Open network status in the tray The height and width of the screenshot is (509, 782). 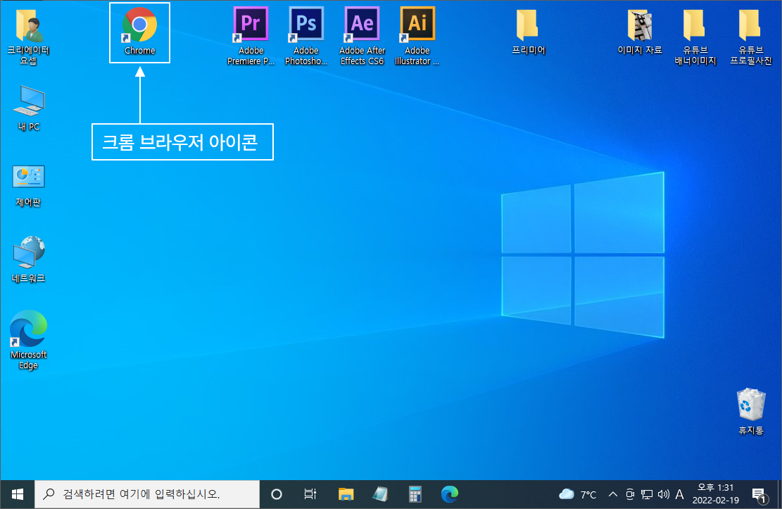click(647, 494)
